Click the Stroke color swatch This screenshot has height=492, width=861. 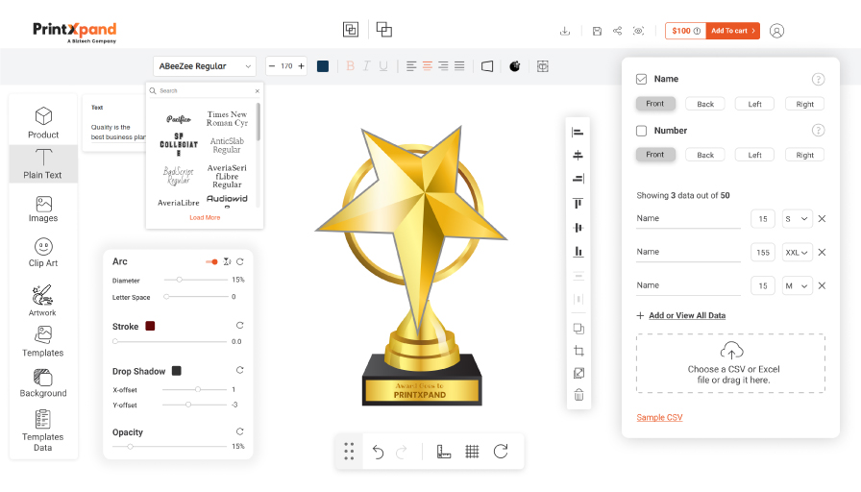click(150, 327)
